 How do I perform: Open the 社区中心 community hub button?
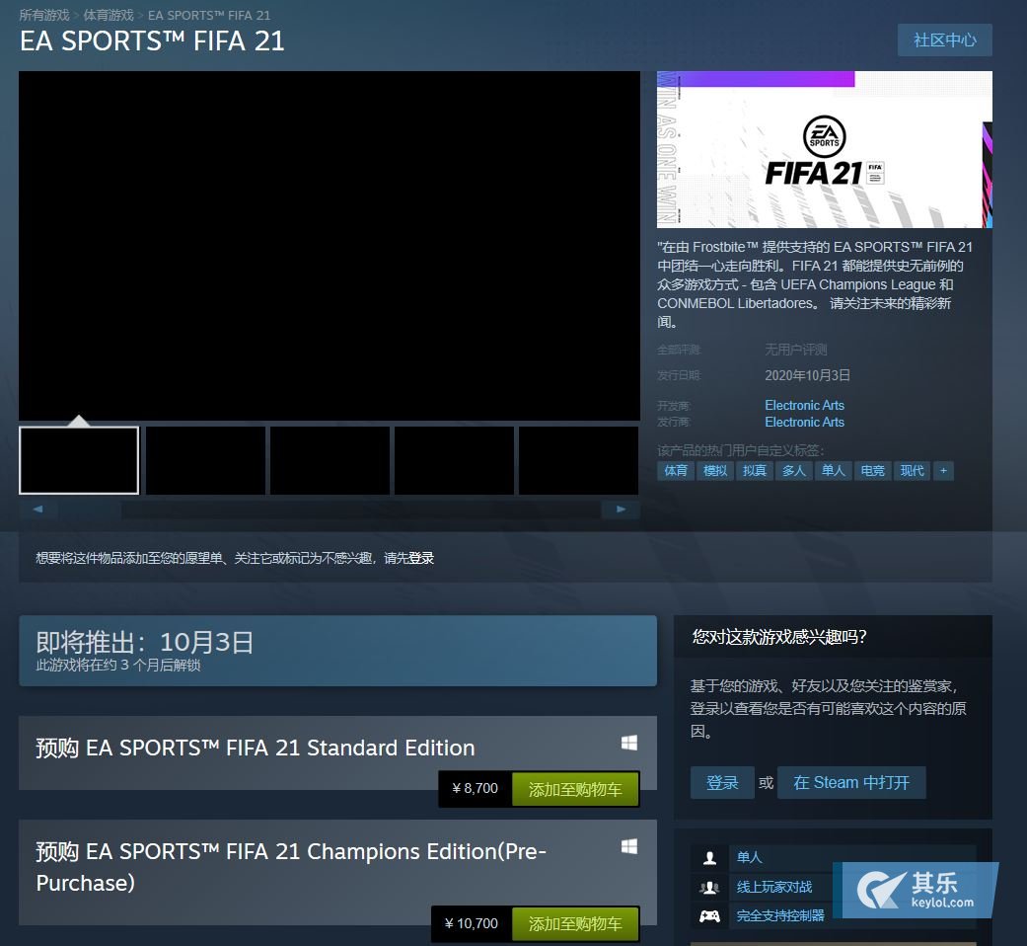pos(944,39)
